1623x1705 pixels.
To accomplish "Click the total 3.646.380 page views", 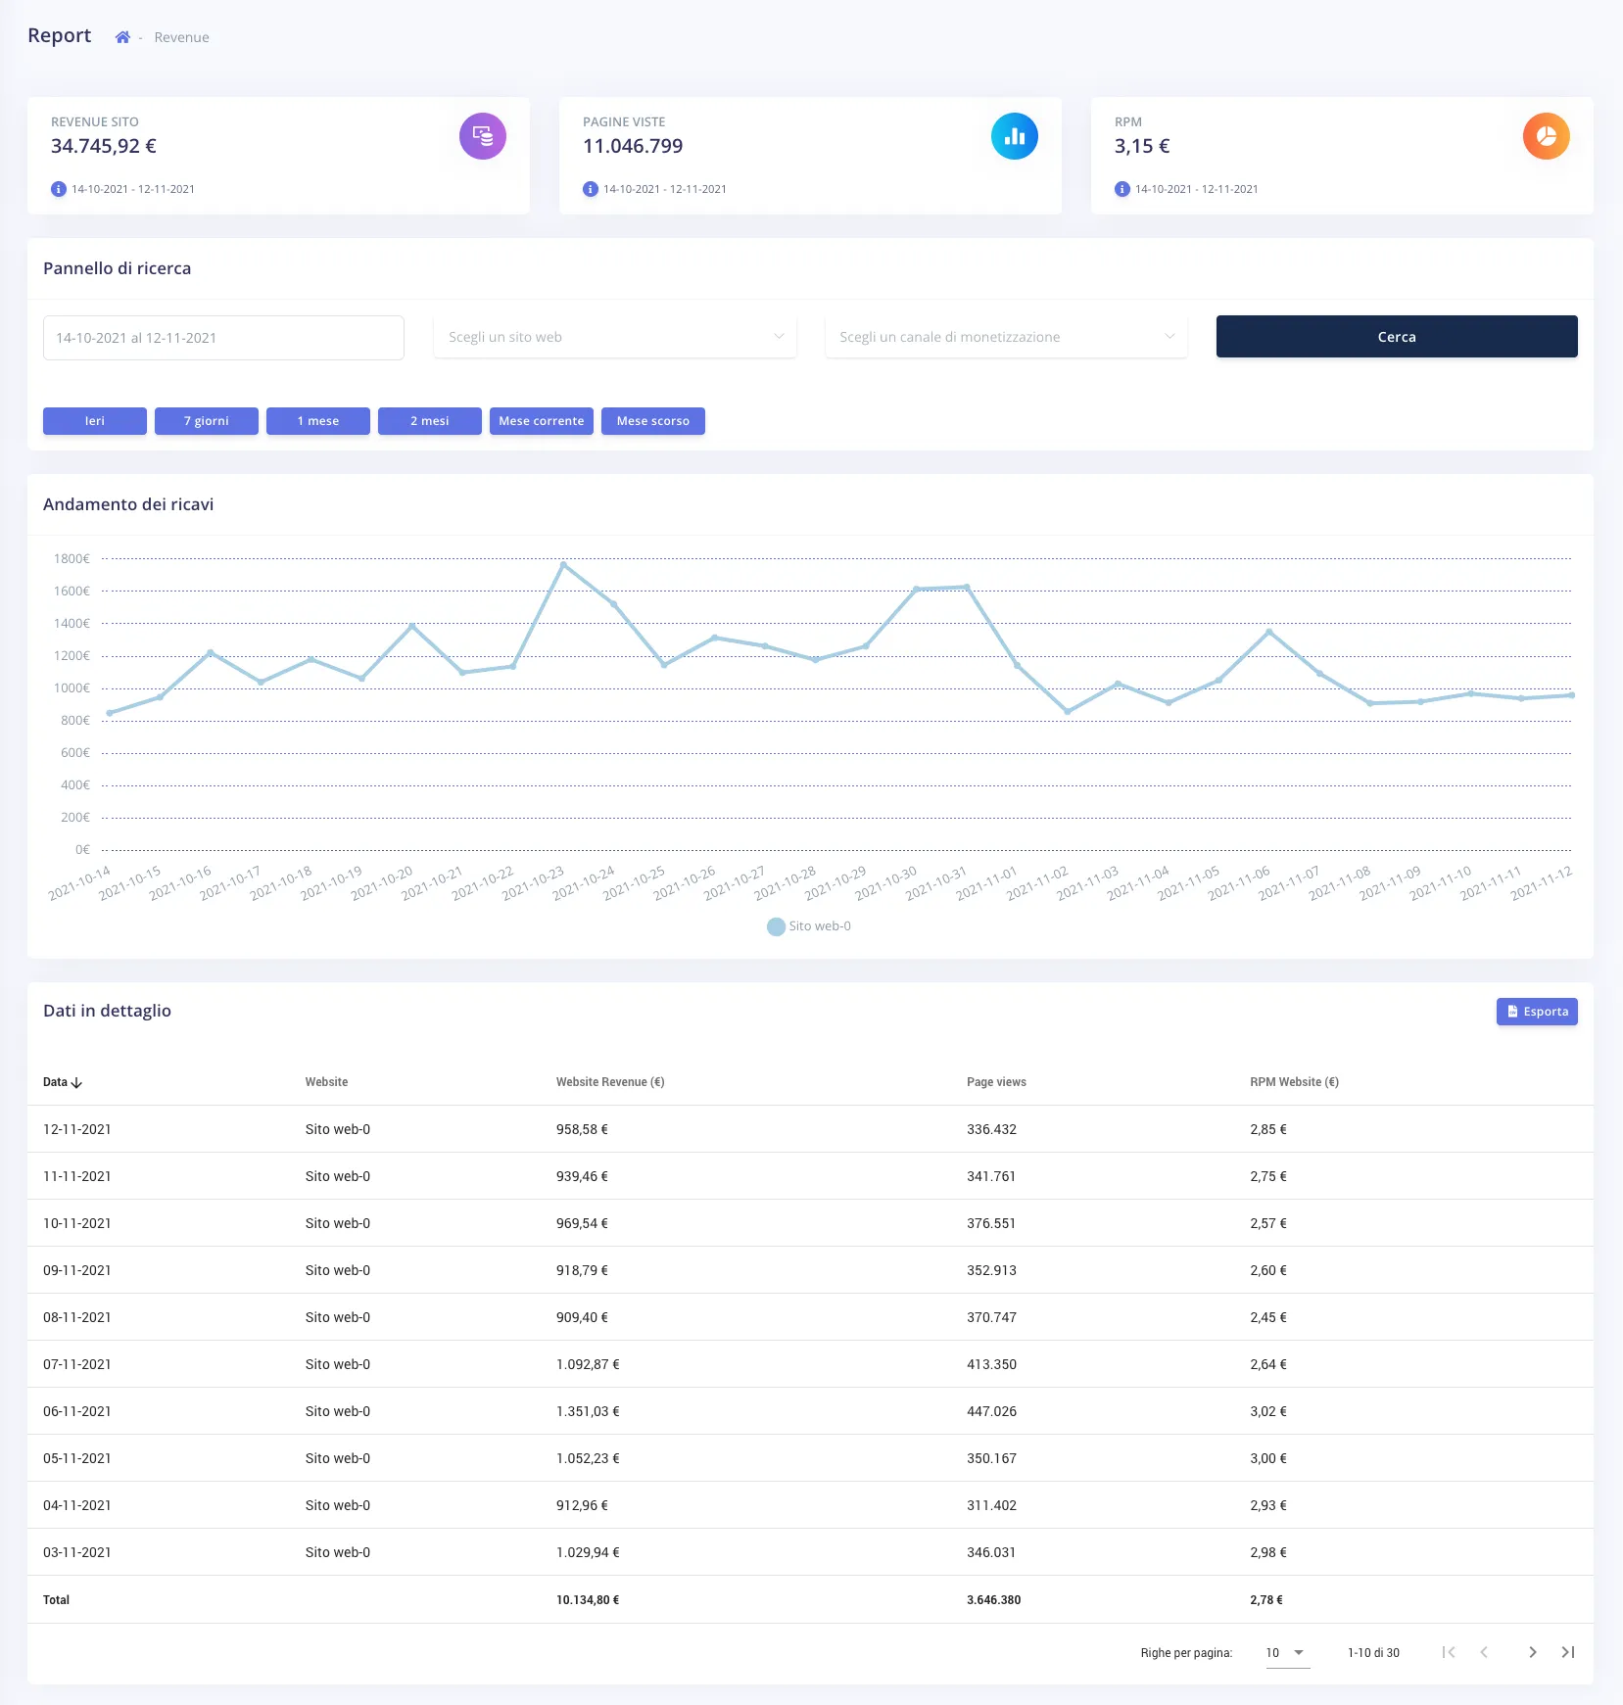I will click(993, 1600).
